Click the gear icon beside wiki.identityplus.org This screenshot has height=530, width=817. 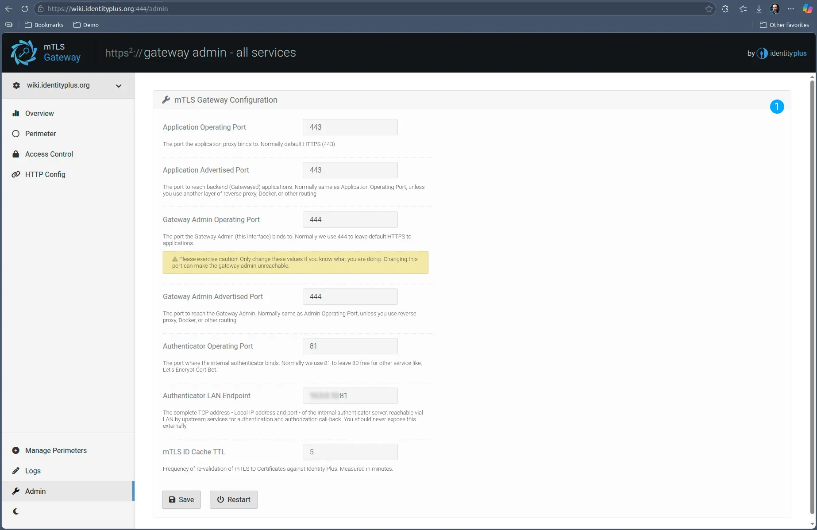pyautogui.click(x=16, y=85)
